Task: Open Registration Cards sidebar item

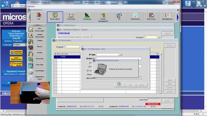Action: coord(37,78)
